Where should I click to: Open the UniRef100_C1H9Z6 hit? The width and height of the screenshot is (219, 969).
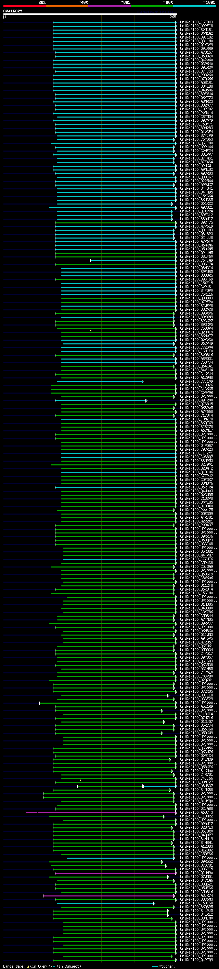click(x=196, y=385)
